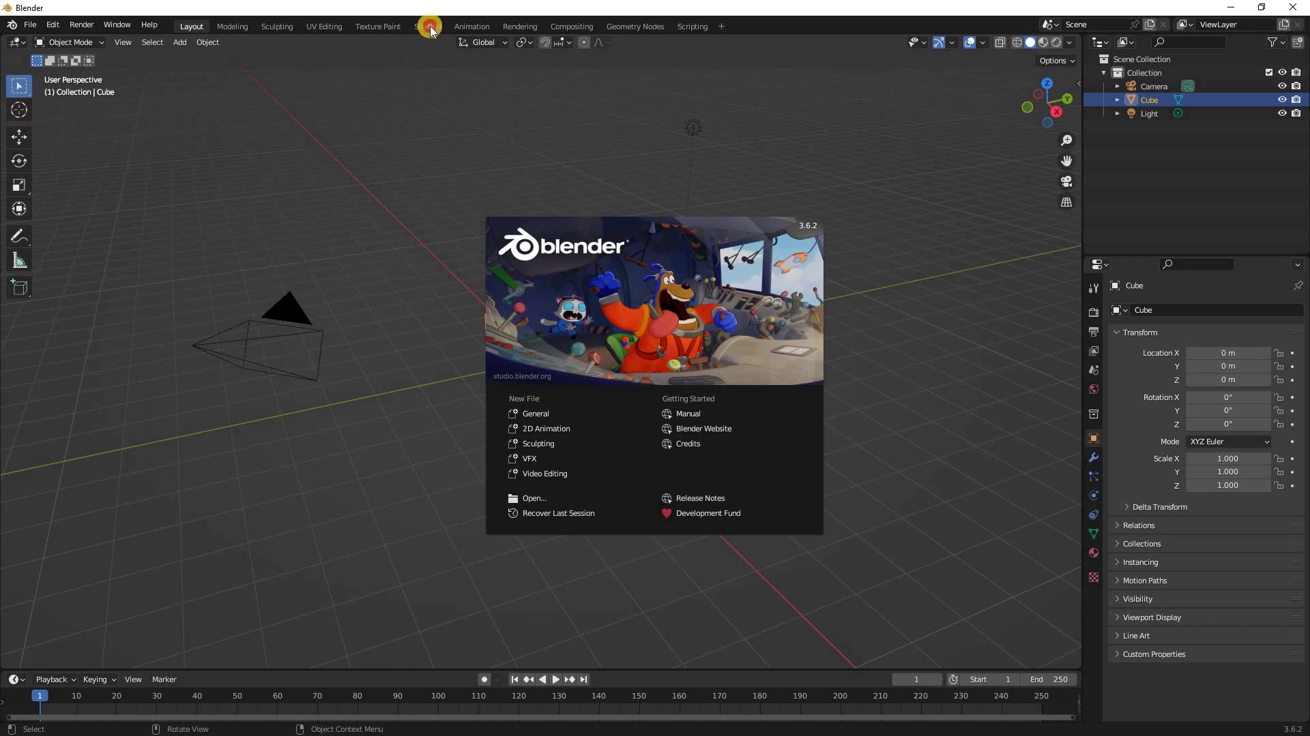Expand Camera item in outliner

click(1117, 87)
